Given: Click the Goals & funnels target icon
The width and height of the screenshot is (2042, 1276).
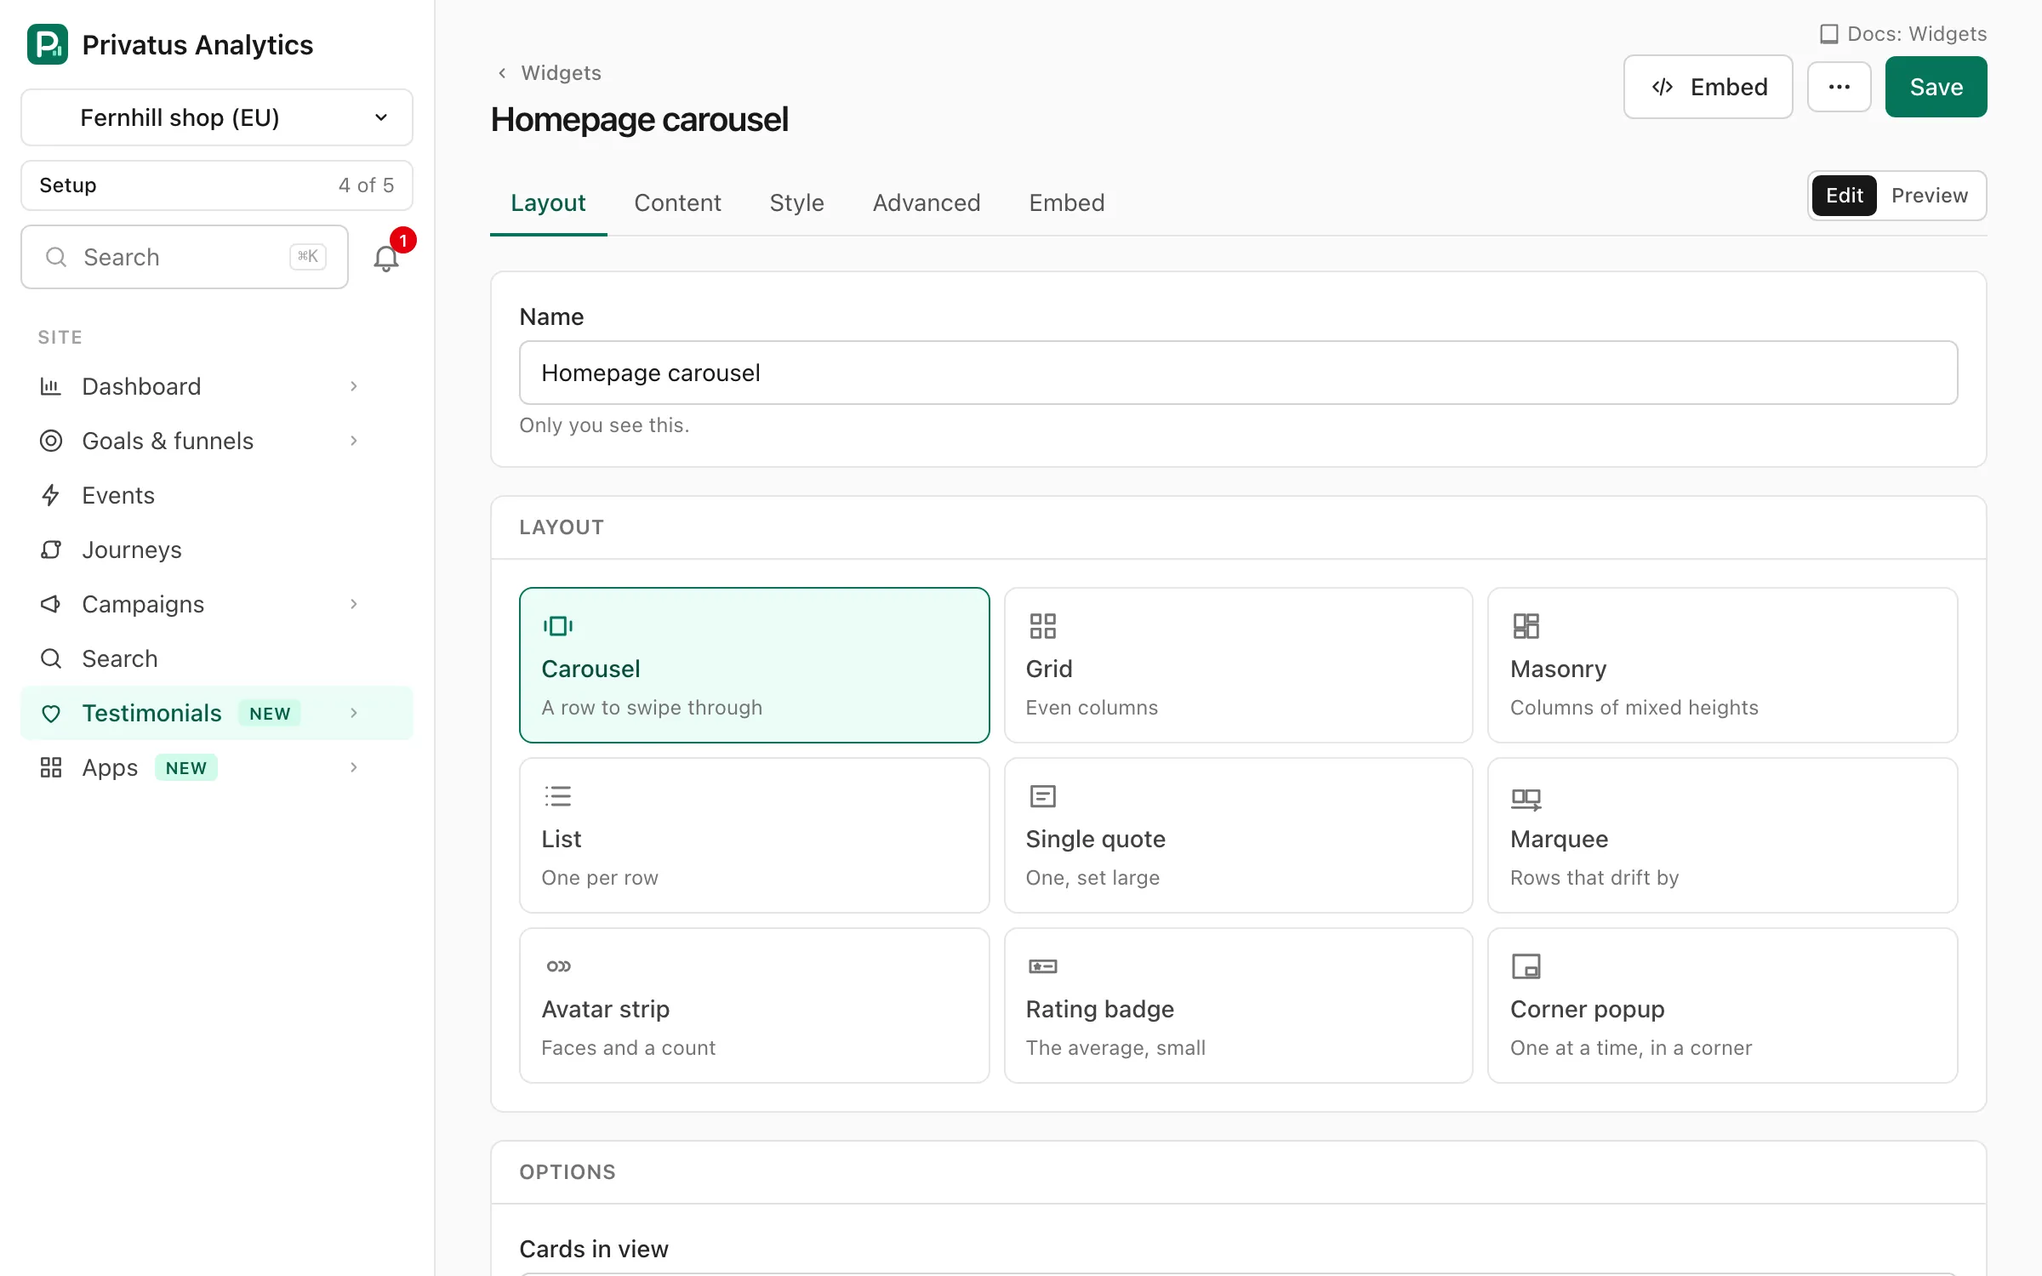Looking at the screenshot, I should pos(51,441).
